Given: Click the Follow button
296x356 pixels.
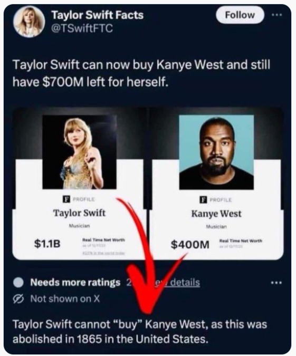Looking at the screenshot, I should (x=240, y=15).
